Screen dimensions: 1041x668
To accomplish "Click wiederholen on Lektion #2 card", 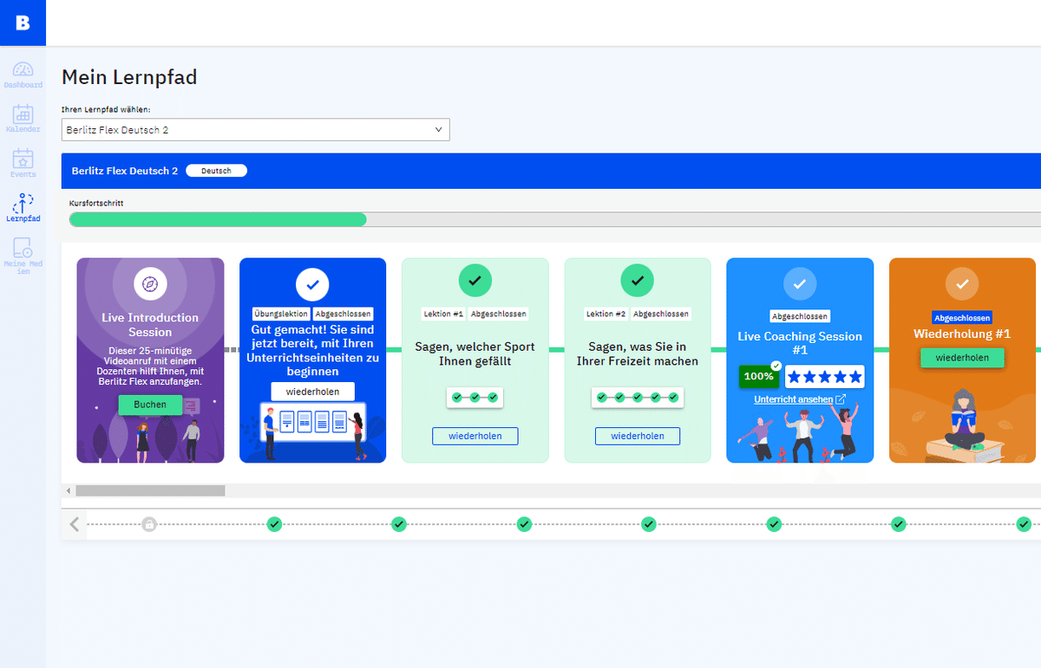I will (638, 436).
